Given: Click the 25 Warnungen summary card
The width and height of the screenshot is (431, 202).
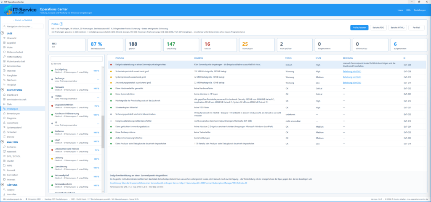Looking at the screenshot, I should click(257, 45).
